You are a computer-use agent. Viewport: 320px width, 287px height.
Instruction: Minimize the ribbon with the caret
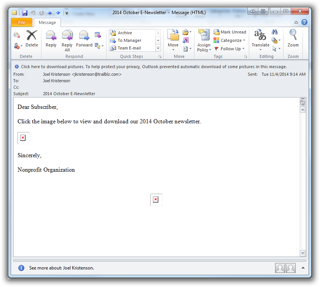point(296,22)
